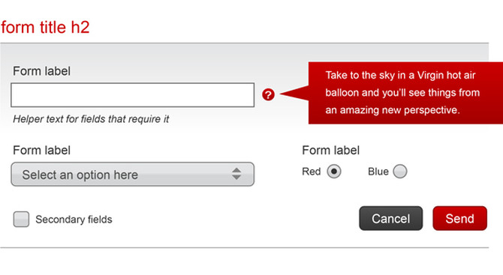Open the "Select an option here" dropdown
Viewport: 503px width, 275px height.
pos(132,174)
